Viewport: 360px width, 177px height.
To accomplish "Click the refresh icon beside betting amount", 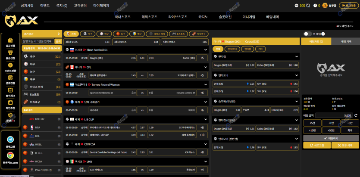I will [x=356, y=115].
